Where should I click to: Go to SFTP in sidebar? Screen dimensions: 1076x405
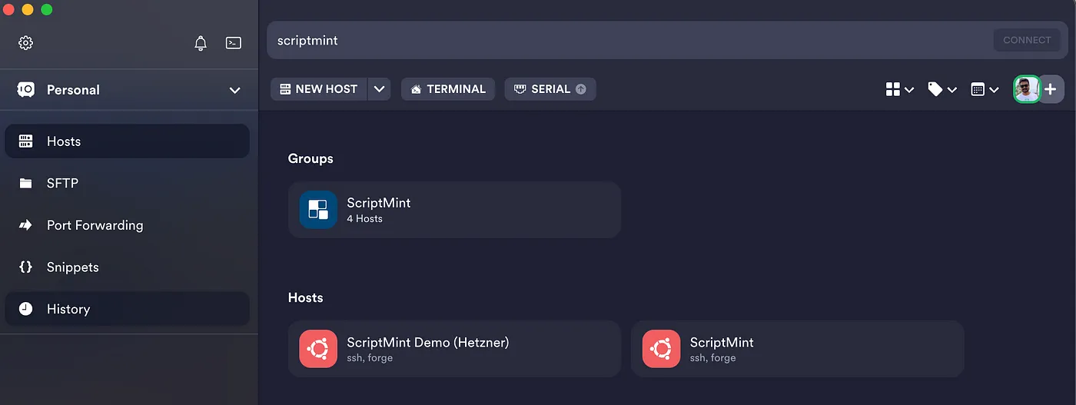(62, 183)
